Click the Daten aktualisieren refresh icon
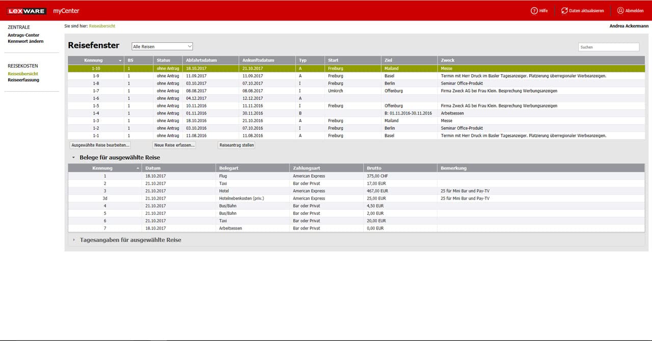This screenshot has width=652, height=341. 564,11
